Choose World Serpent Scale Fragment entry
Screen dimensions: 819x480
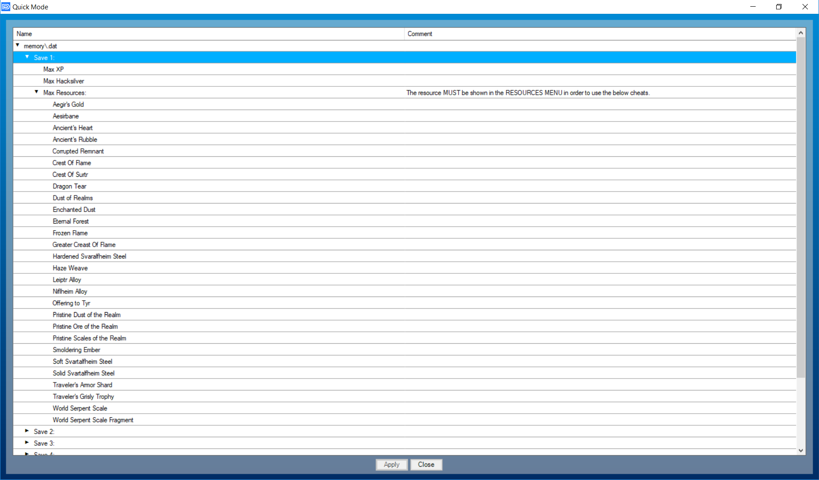[x=93, y=420]
